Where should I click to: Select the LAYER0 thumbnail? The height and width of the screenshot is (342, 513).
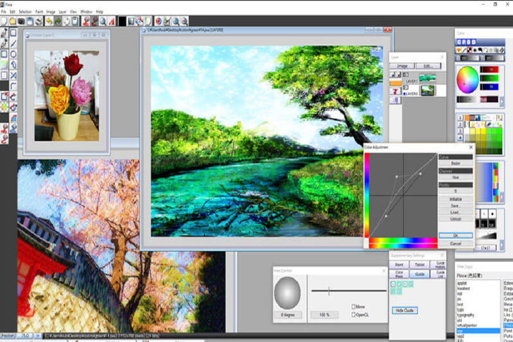pos(427,91)
